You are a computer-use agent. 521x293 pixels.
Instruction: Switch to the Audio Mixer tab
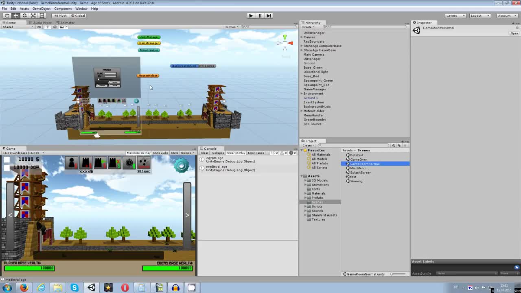(40, 22)
